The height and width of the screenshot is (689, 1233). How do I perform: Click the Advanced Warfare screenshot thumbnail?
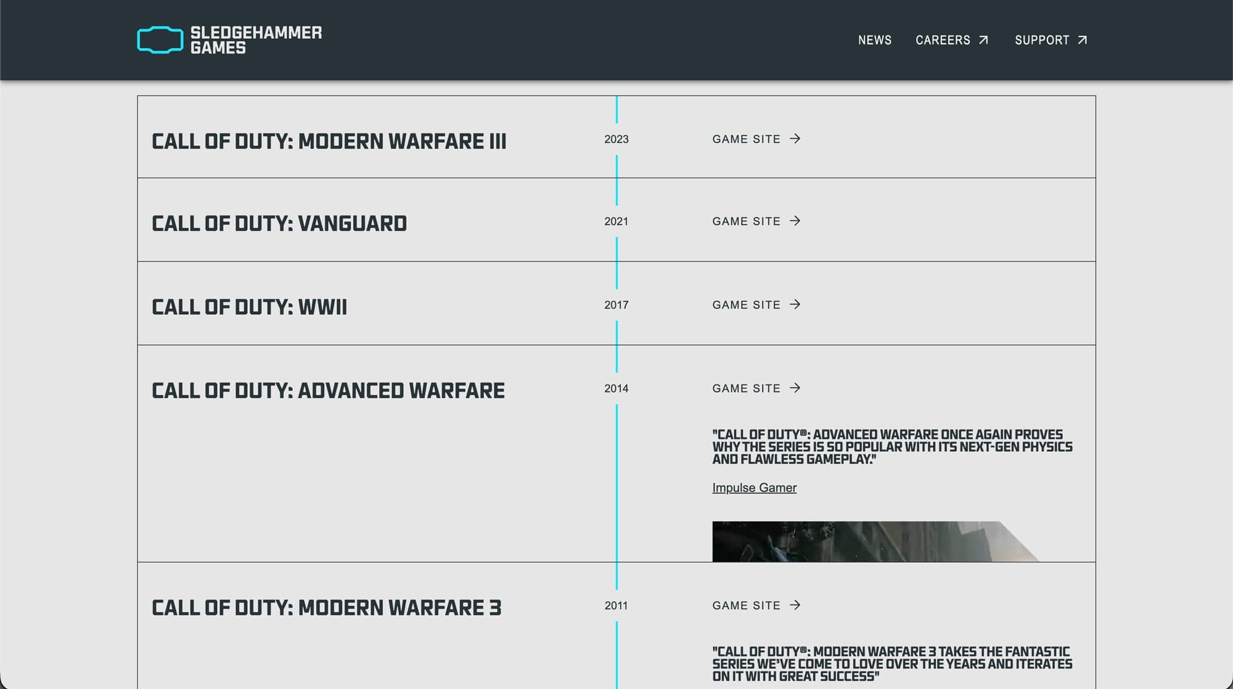(875, 542)
